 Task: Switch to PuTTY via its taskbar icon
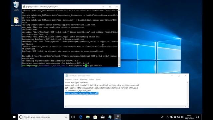point(117,117)
